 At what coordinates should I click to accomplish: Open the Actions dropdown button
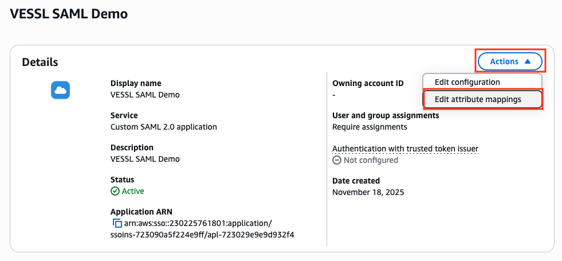tap(510, 61)
